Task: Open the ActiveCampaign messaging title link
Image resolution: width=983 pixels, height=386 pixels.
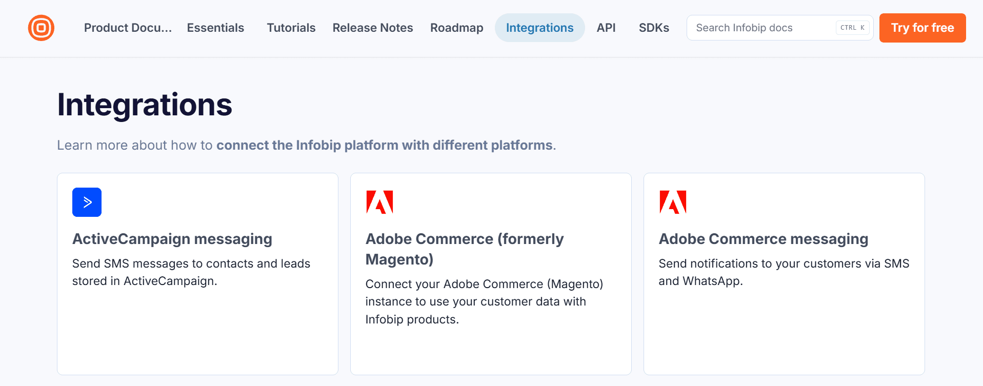Action: 172,239
